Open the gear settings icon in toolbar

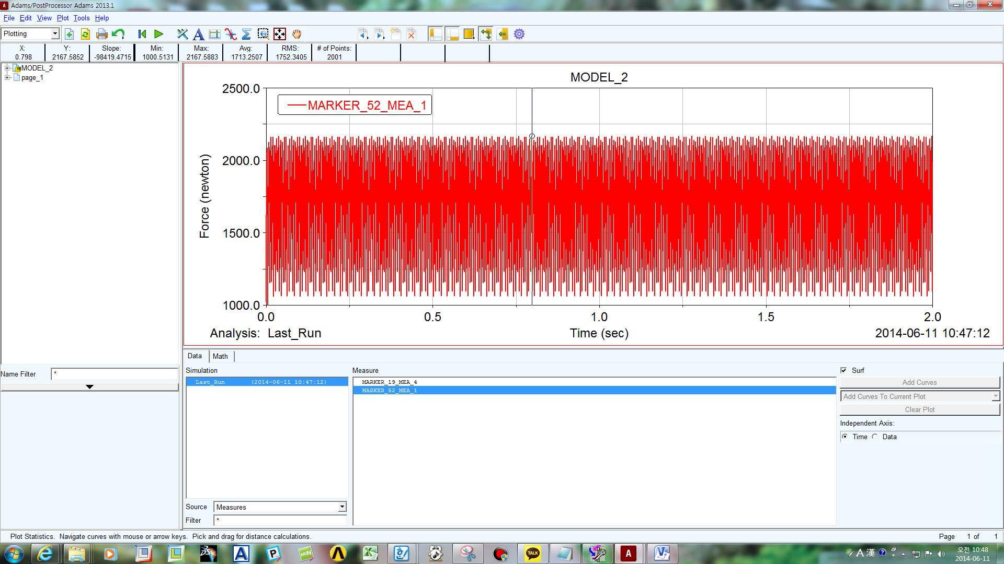tap(519, 34)
